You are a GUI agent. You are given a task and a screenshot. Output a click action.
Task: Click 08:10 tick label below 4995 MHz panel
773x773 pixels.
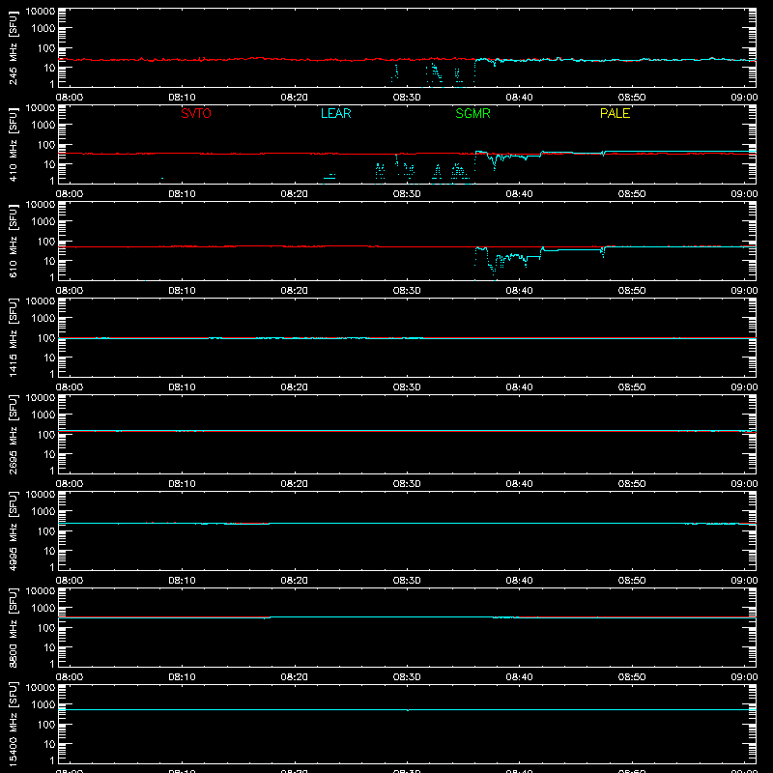[x=182, y=581]
